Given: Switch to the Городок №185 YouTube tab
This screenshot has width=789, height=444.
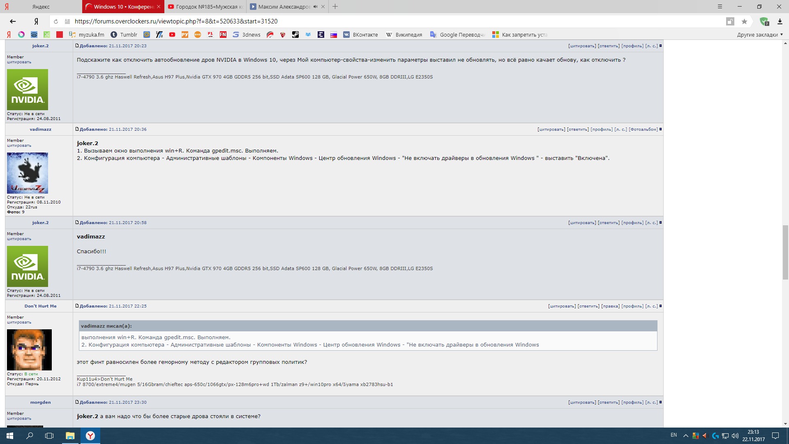Looking at the screenshot, I should (x=205, y=7).
